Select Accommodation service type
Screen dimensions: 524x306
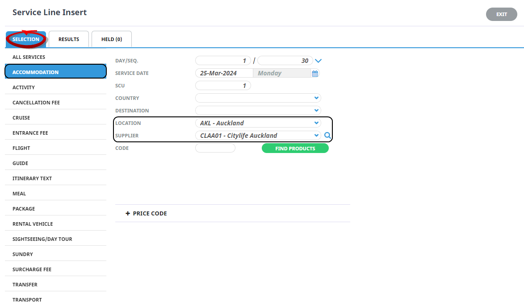pyautogui.click(x=55, y=72)
